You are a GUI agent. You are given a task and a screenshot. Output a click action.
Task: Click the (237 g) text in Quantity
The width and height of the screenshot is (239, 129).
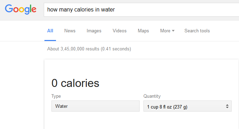pyautogui.click(x=180, y=107)
